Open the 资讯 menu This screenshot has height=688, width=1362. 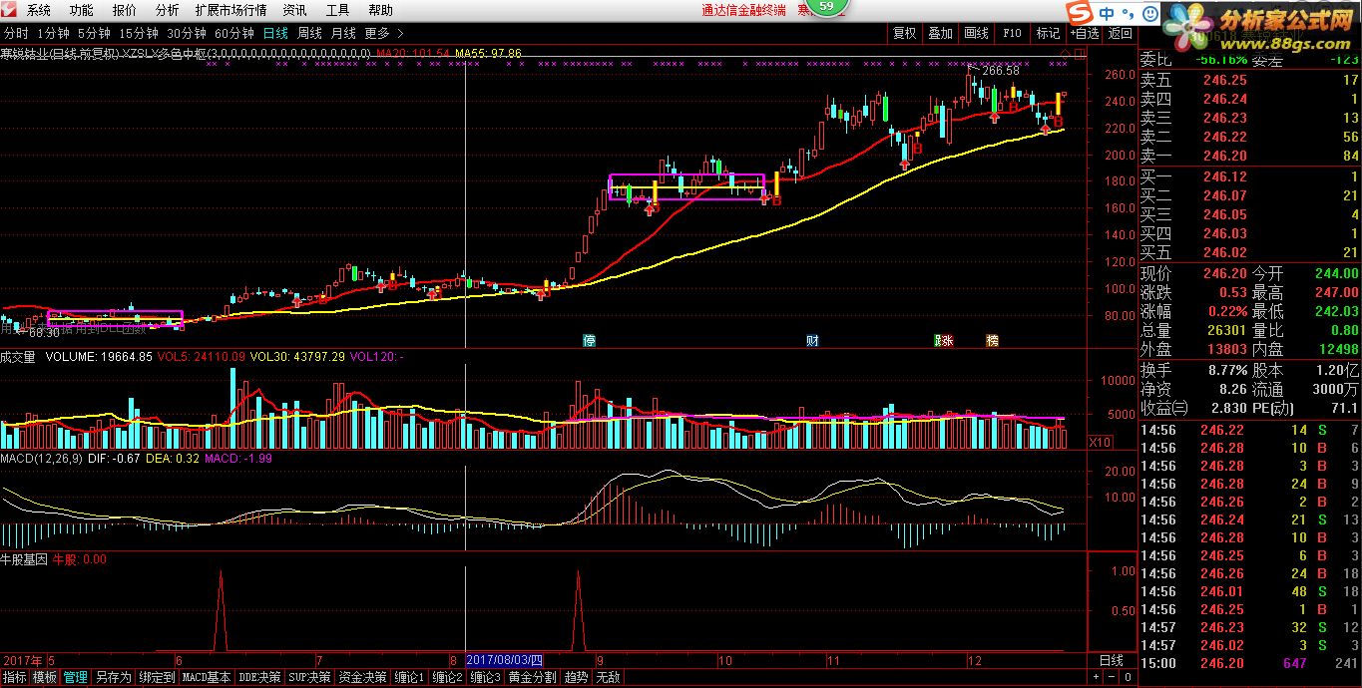tap(294, 10)
